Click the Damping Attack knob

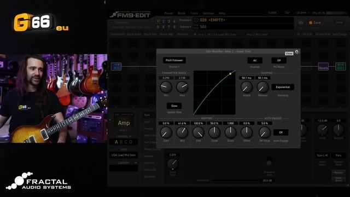pyautogui.click(x=247, y=87)
